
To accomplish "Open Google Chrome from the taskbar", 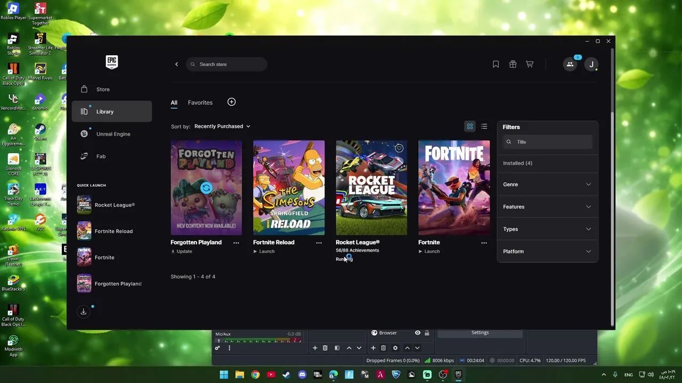I will pos(255,374).
